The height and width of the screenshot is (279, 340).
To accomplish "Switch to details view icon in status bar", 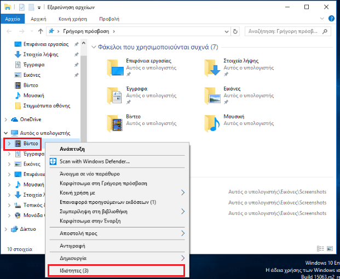I will point(320,249).
